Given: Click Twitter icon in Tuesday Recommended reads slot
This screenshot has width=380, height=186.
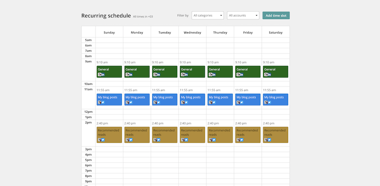Looking at the screenshot, I should pyautogui.click(x=158, y=139).
